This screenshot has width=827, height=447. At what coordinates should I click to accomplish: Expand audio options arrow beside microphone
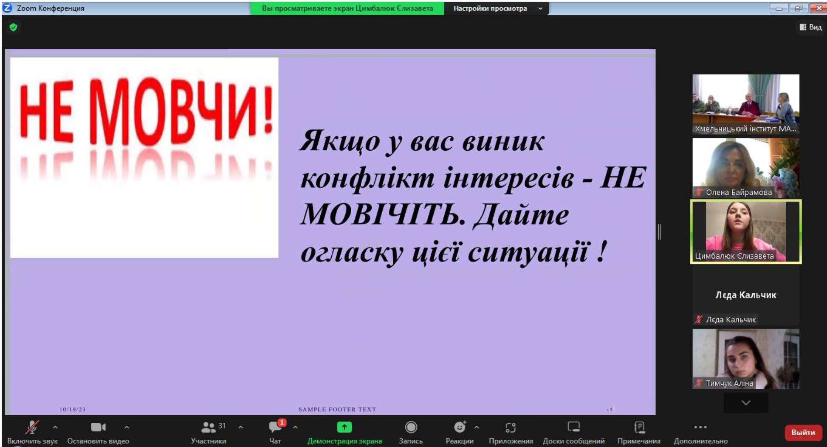tap(55, 427)
